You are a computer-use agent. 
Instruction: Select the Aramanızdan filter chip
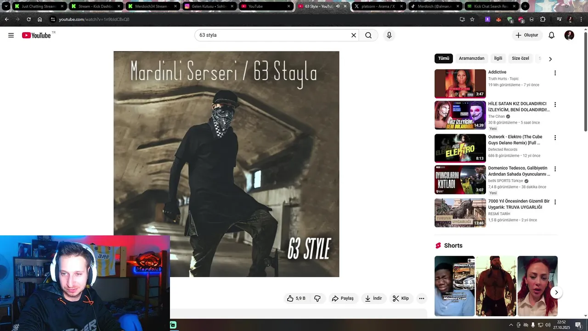(472, 58)
